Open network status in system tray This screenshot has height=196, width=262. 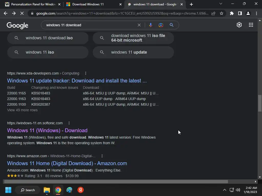(232, 190)
